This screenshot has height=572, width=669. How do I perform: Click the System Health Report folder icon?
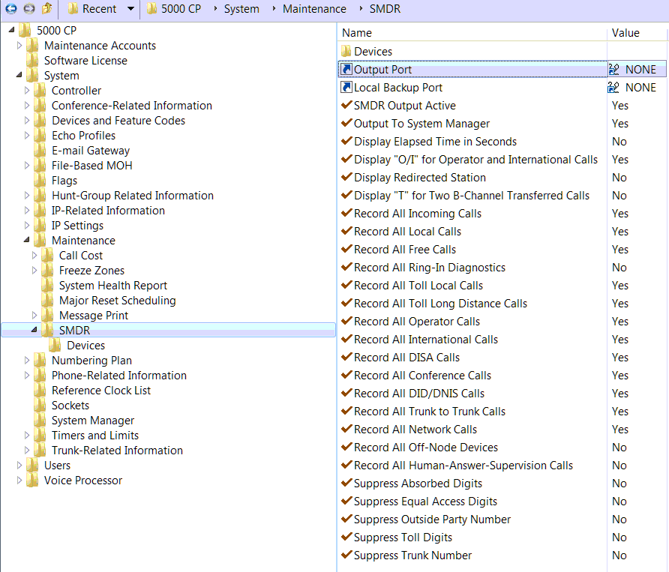[47, 286]
